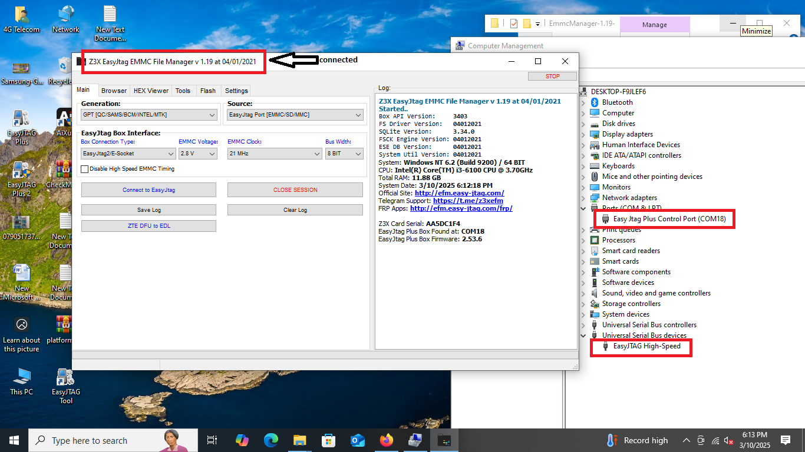Open the EasyJTAG Tool desktop shortcut
Screen dimensions: 805x452
point(65,386)
